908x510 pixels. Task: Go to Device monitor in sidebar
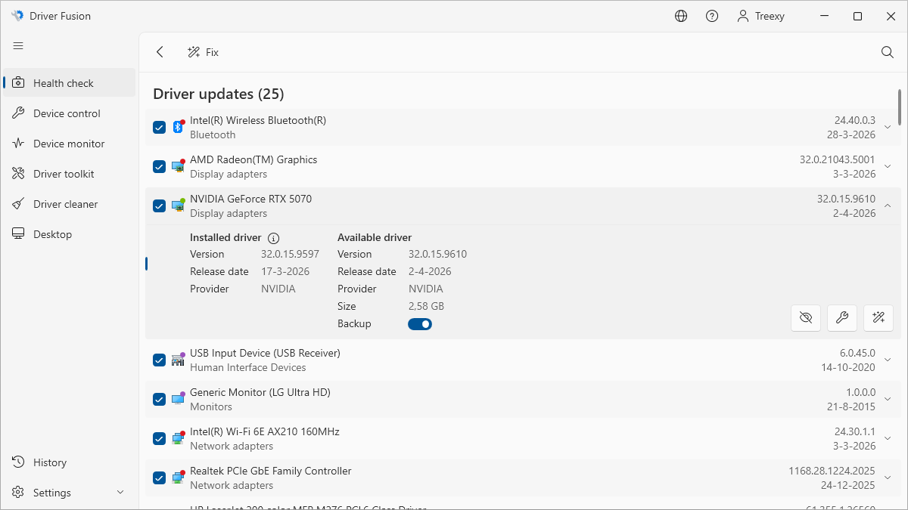(x=68, y=144)
